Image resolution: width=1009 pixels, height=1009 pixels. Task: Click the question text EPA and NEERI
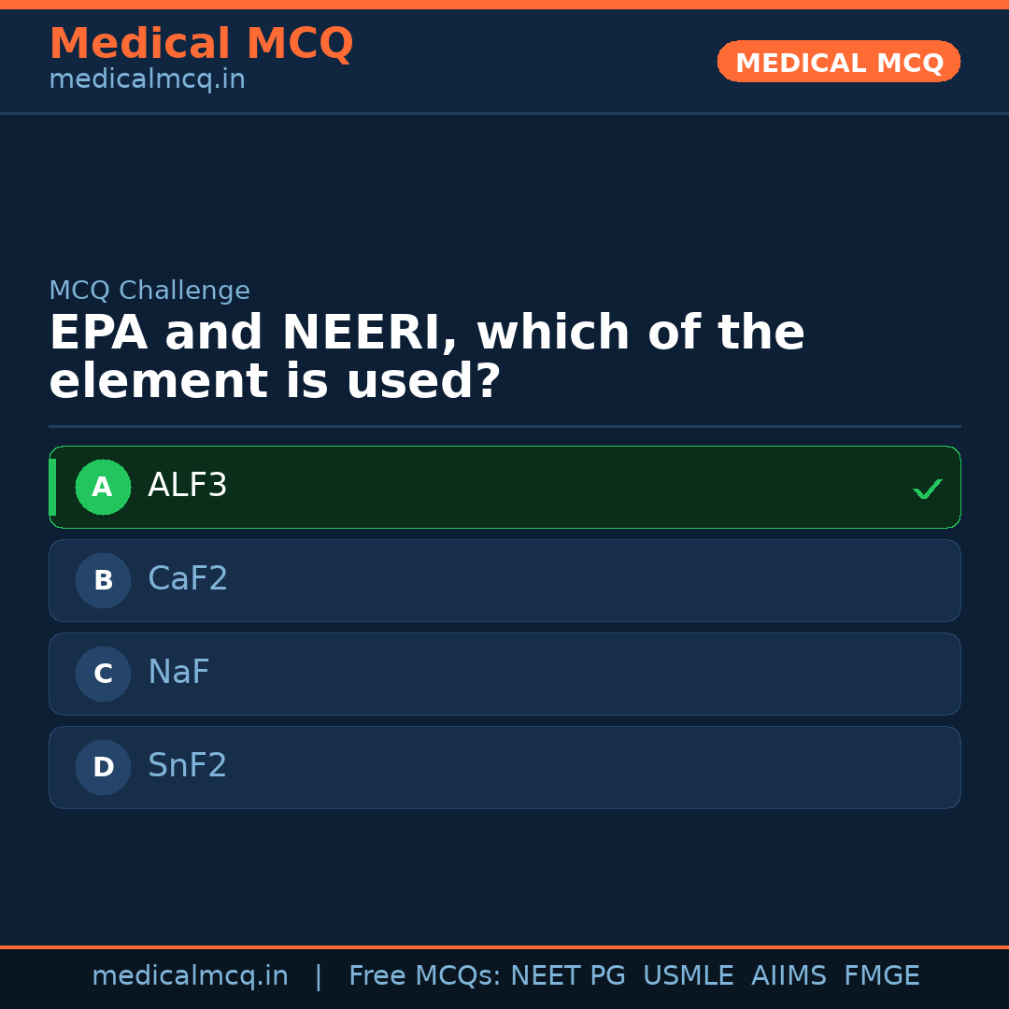pyautogui.click(x=427, y=356)
